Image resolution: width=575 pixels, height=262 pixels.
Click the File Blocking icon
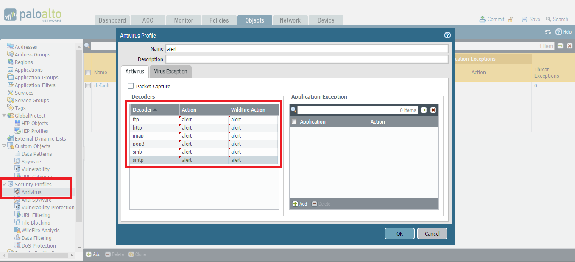tap(17, 222)
